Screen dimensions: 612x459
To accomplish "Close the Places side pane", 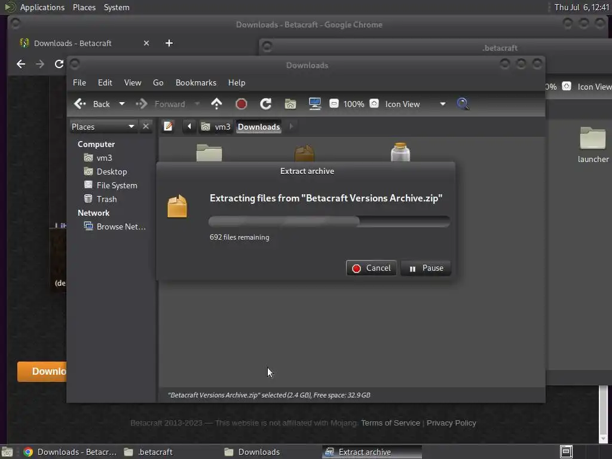I will [x=146, y=127].
